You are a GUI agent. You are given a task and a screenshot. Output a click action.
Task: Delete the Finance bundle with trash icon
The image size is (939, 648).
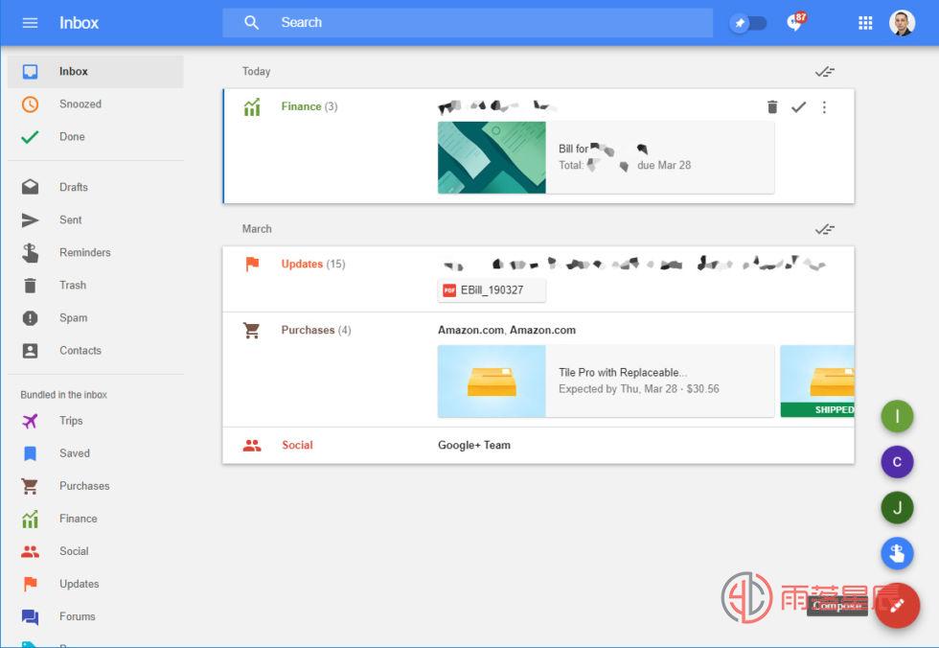pyautogui.click(x=772, y=106)
